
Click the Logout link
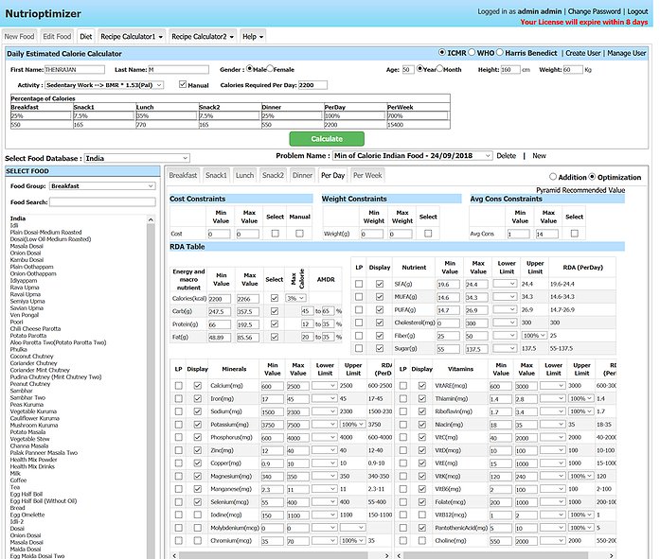pos(637,9)
